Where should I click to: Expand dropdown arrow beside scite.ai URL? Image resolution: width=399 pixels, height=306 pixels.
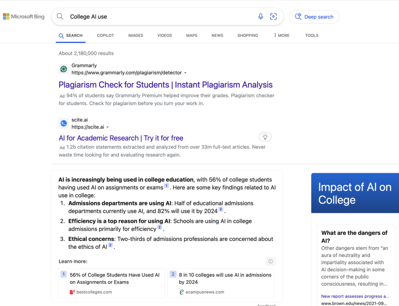coord(108,127)
